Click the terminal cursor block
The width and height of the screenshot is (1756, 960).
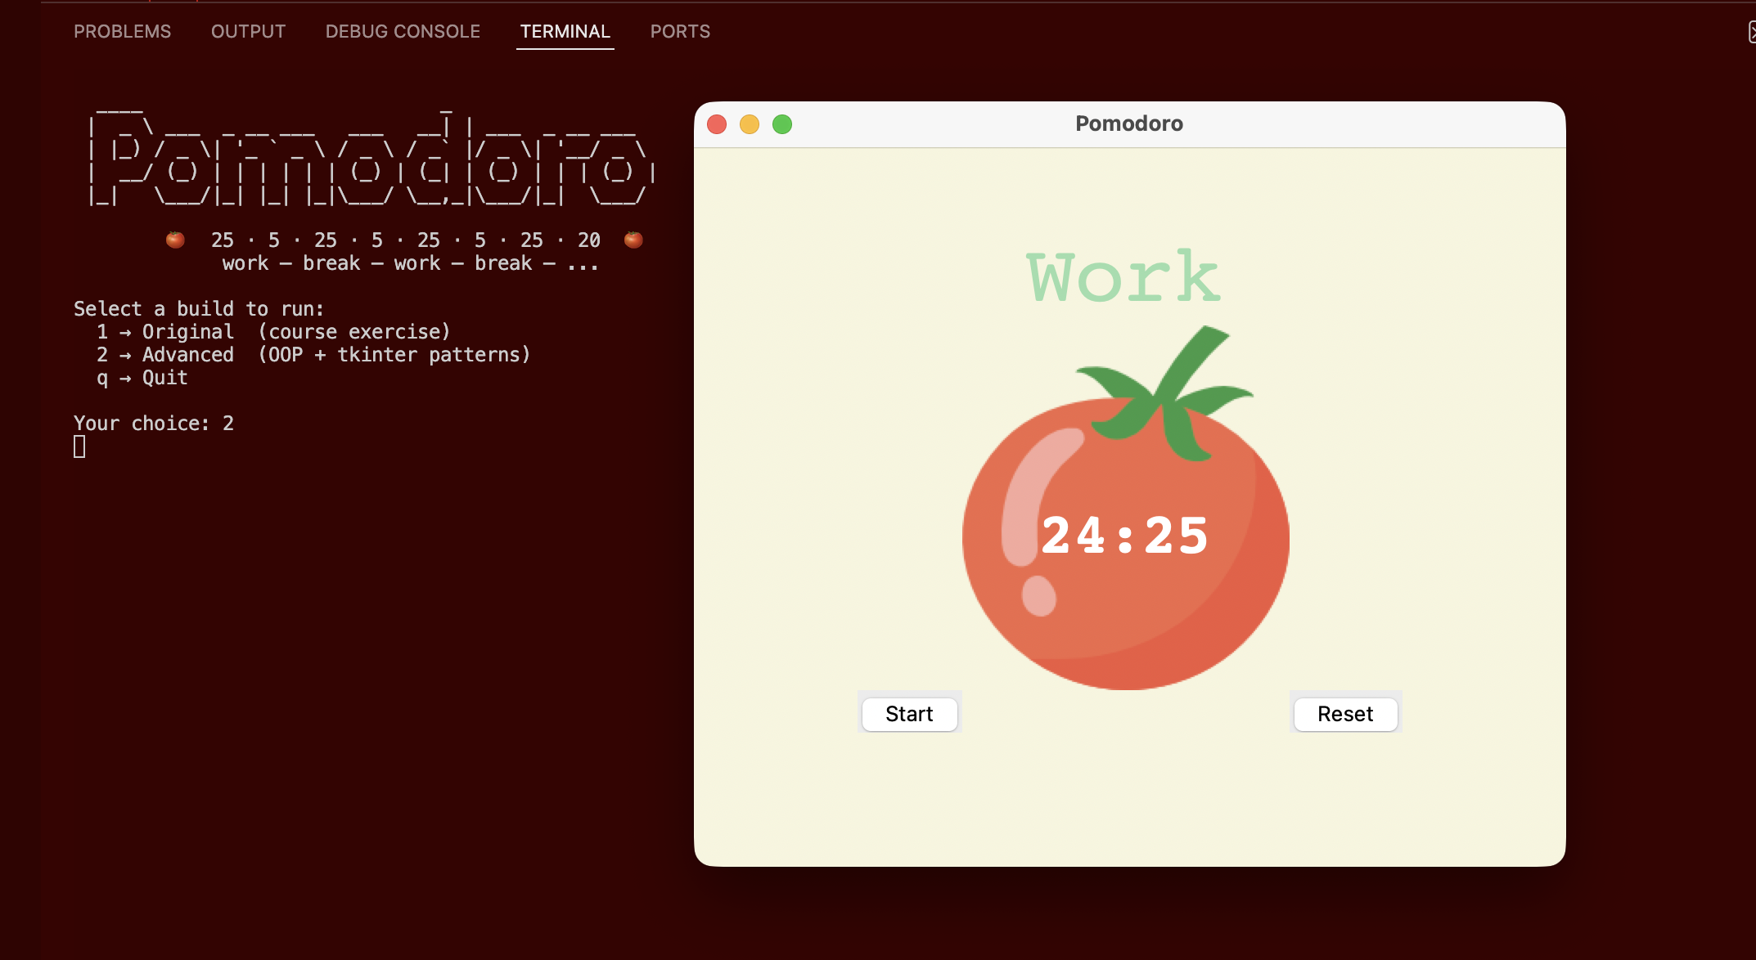click(79, 446)
